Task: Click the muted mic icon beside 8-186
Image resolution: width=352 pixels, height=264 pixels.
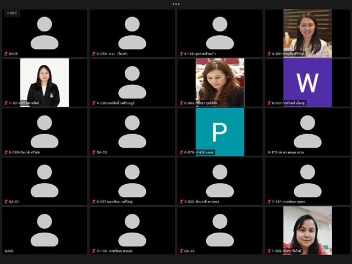Action: coord(182,54)
